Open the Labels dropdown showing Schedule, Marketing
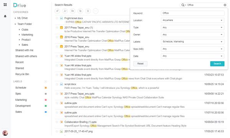Viewport: 230px width, 138px height. pyautogui.click(x=192, y=42)
